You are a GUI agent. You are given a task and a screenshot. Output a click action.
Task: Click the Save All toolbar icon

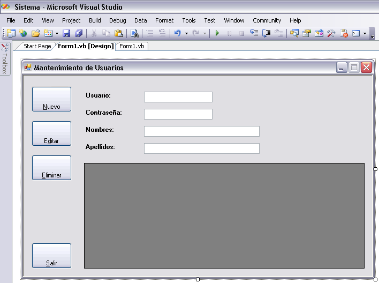[78, 33]
